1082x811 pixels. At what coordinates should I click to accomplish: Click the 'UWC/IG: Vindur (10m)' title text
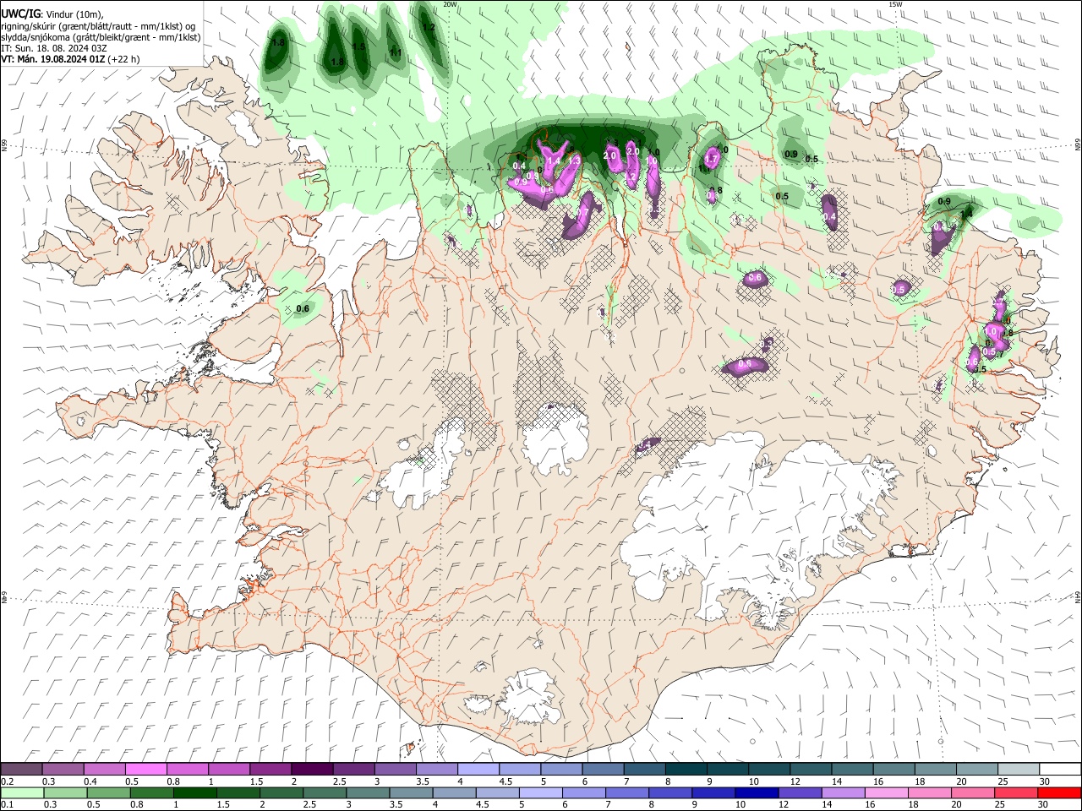pos(53,14)
